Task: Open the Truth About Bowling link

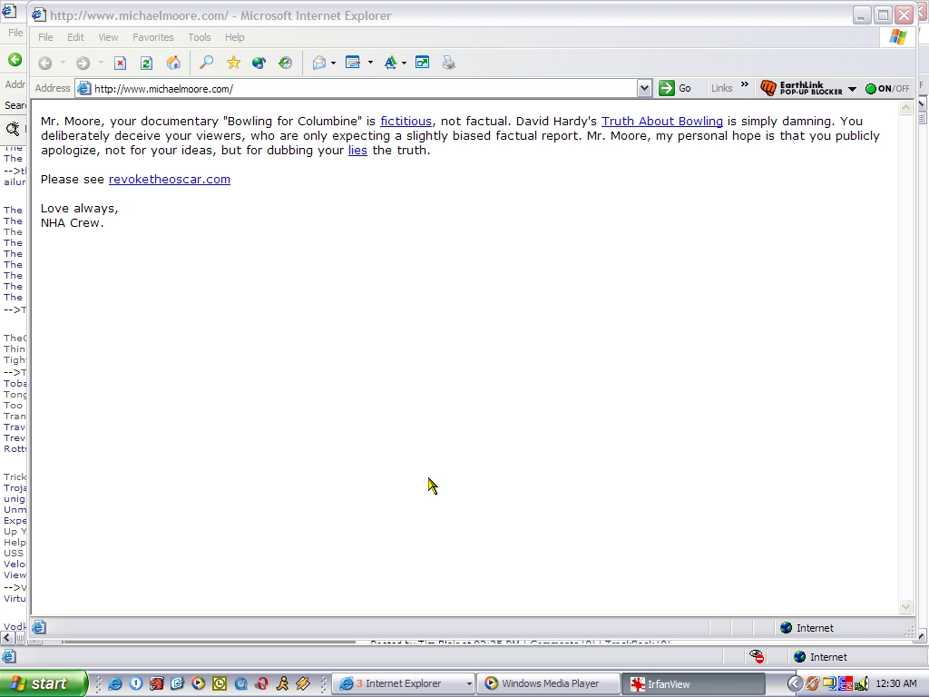Action: [662, 121]
